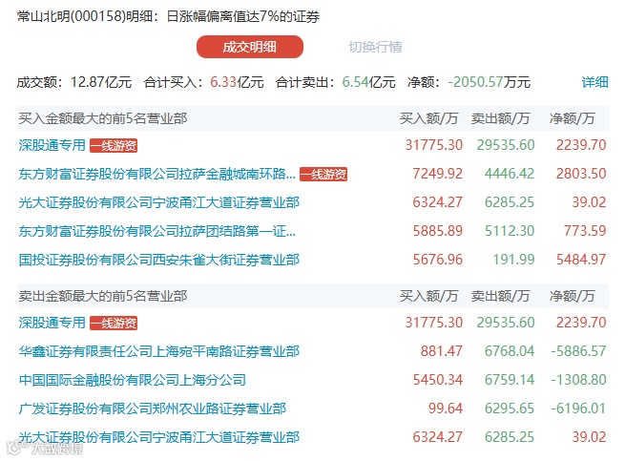
Task: Click sell amount 6295.65
Action: [x=510, y=409]
